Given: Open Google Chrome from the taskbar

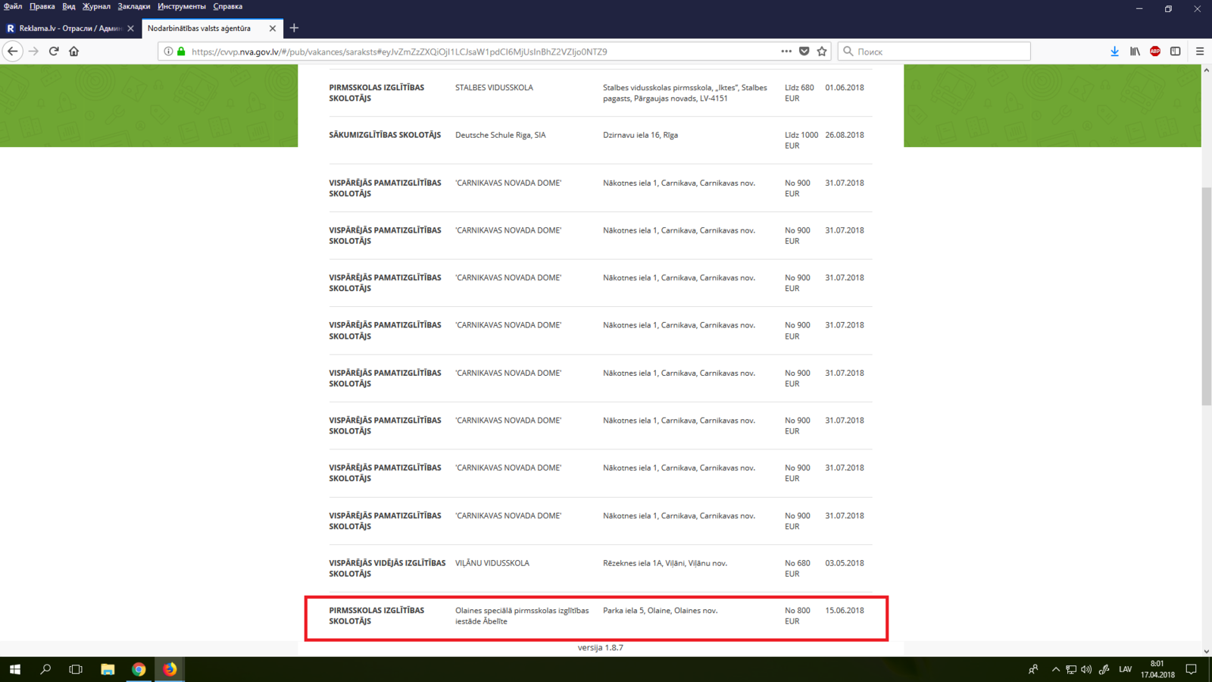Looking at the screenshot, I should 139,669.
